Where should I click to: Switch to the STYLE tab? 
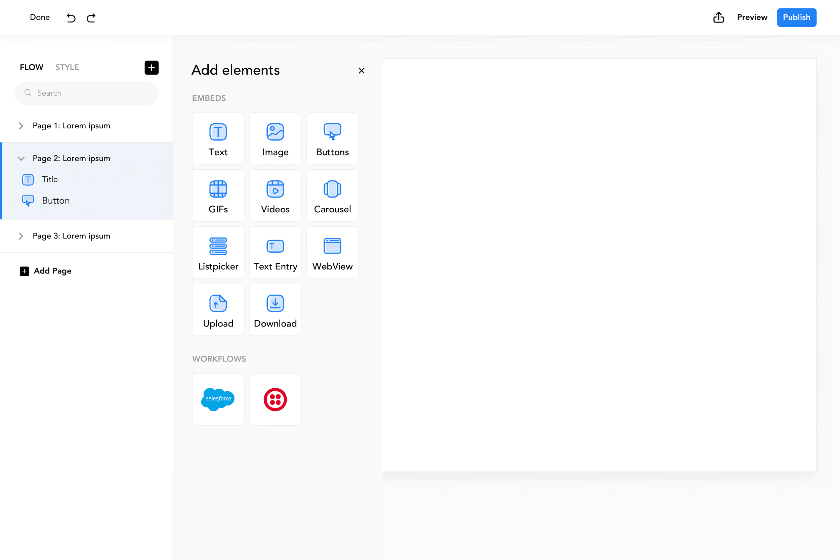[67, 67]
